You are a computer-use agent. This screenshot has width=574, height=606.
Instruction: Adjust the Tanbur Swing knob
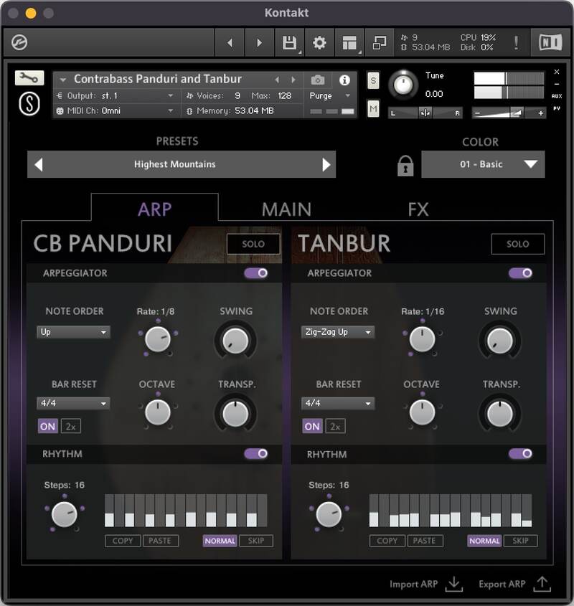point(500,340)
